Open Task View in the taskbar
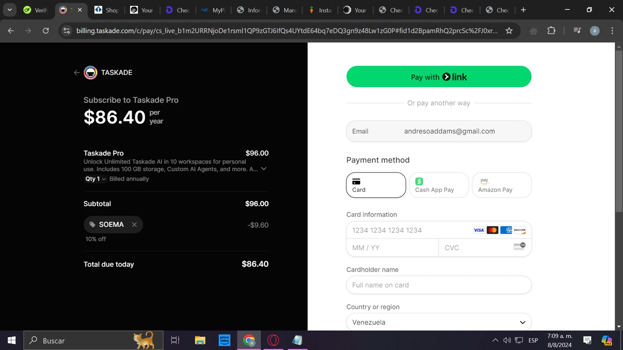623x350 pixels. (x=175, y=340)
